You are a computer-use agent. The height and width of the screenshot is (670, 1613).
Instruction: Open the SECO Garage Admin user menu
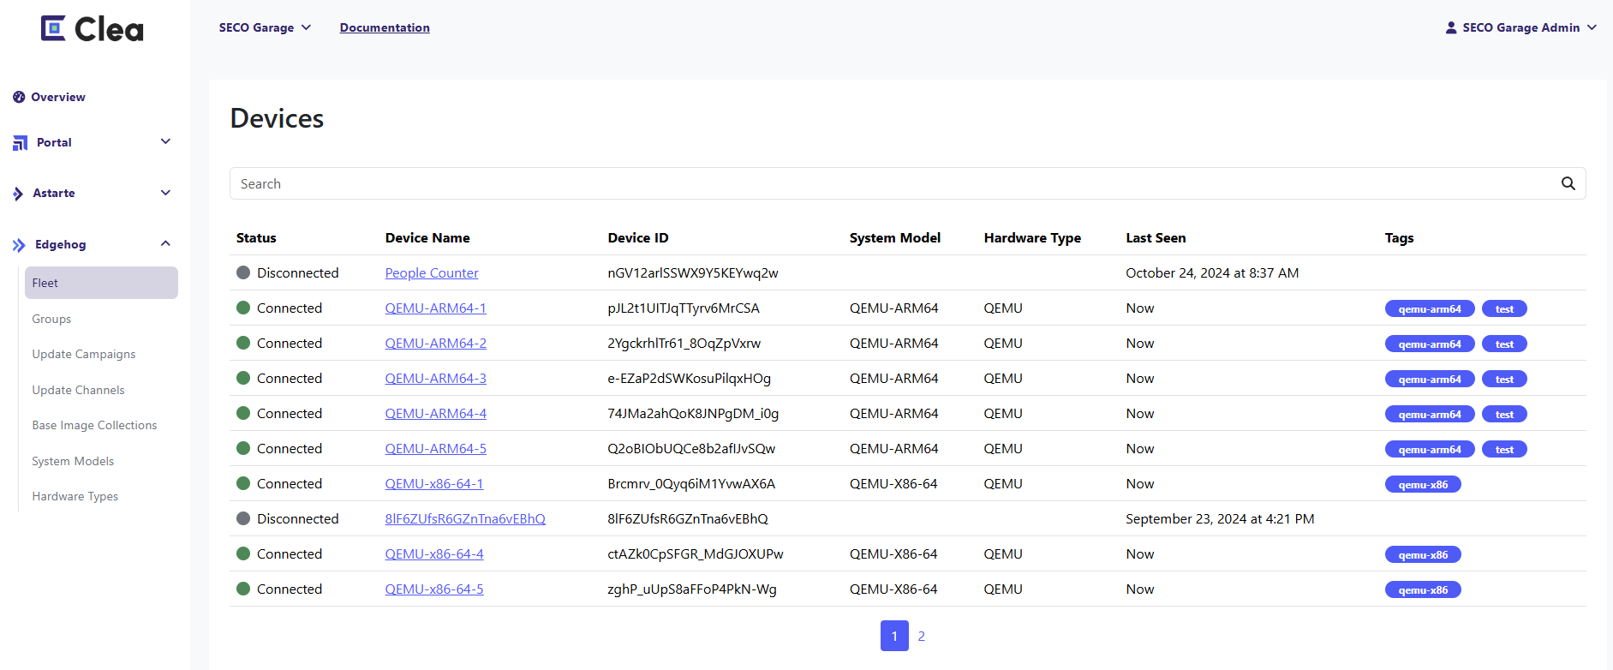pyautogui.click(x=1520, y=27)
